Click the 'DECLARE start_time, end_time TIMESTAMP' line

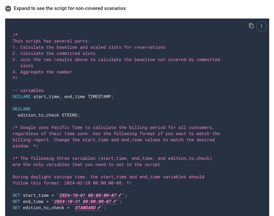(63, 97)
